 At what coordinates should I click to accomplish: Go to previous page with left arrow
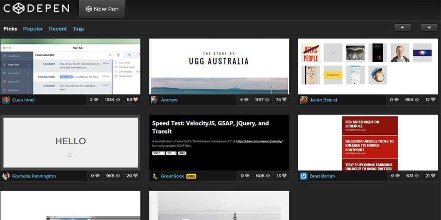402,27
